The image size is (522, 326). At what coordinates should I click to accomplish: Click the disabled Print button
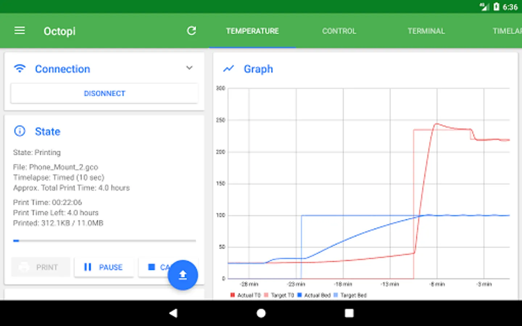pyautogui.click(x=41, y=267)
